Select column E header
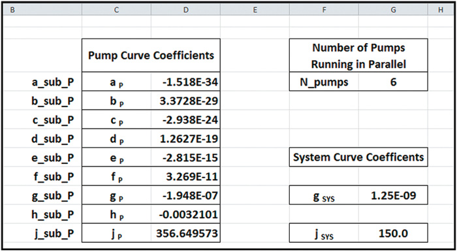The image size is (457, 252). [x=255, y=10]
